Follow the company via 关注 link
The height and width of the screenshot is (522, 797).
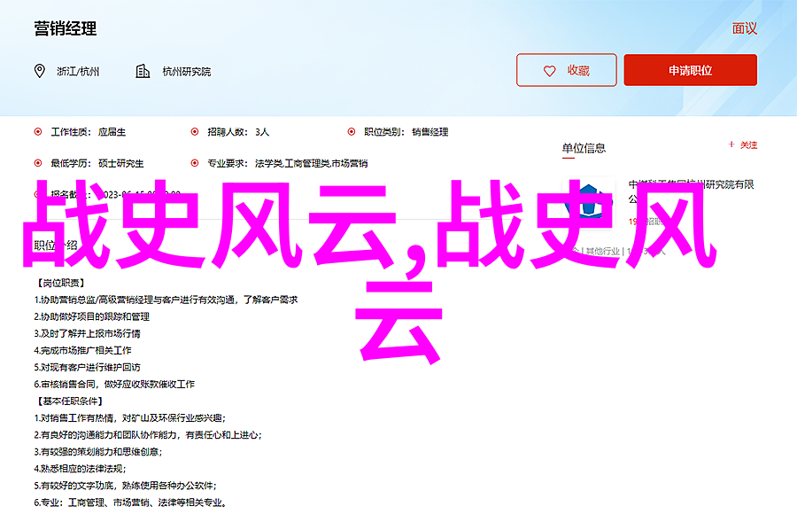(749, 144)
